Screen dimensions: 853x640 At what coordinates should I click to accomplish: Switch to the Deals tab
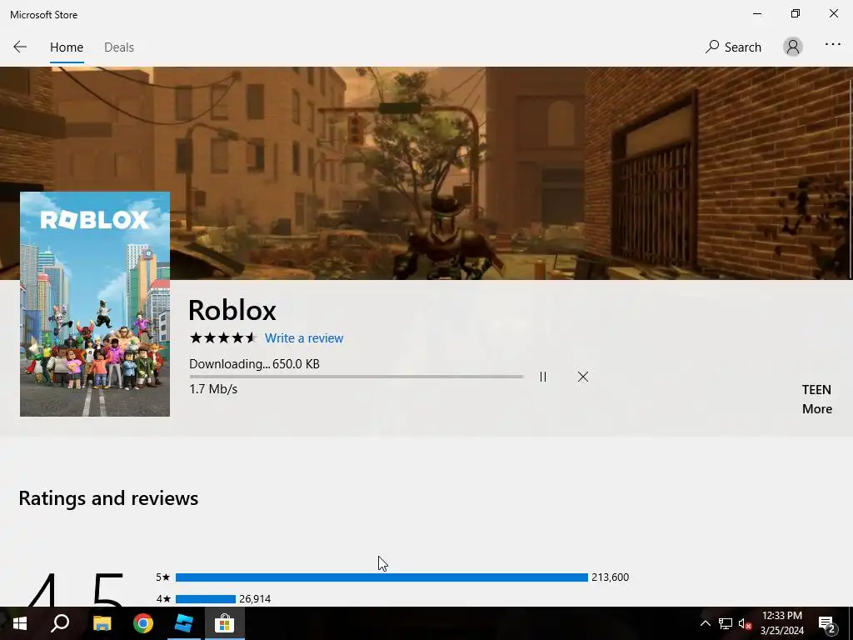tap(118, 47)
